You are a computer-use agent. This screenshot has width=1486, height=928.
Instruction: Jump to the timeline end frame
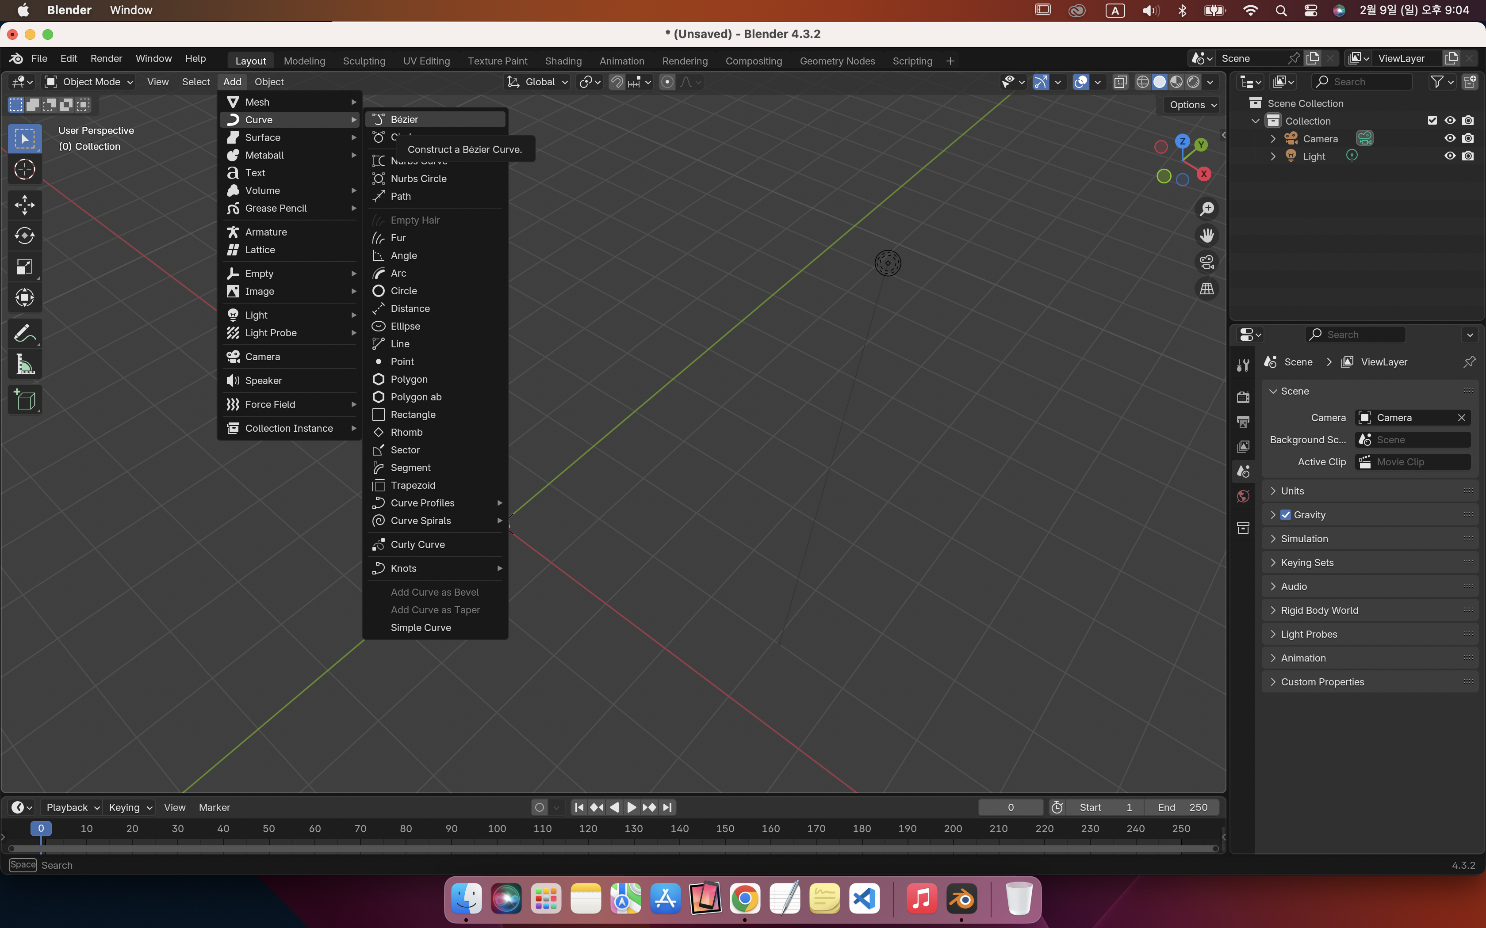click(667, 807)
